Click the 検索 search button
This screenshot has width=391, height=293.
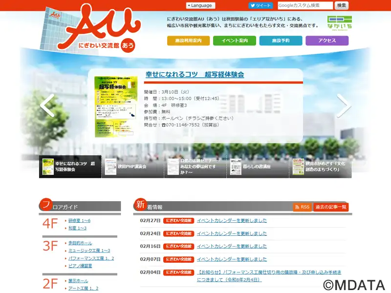[x=342, y=5]
